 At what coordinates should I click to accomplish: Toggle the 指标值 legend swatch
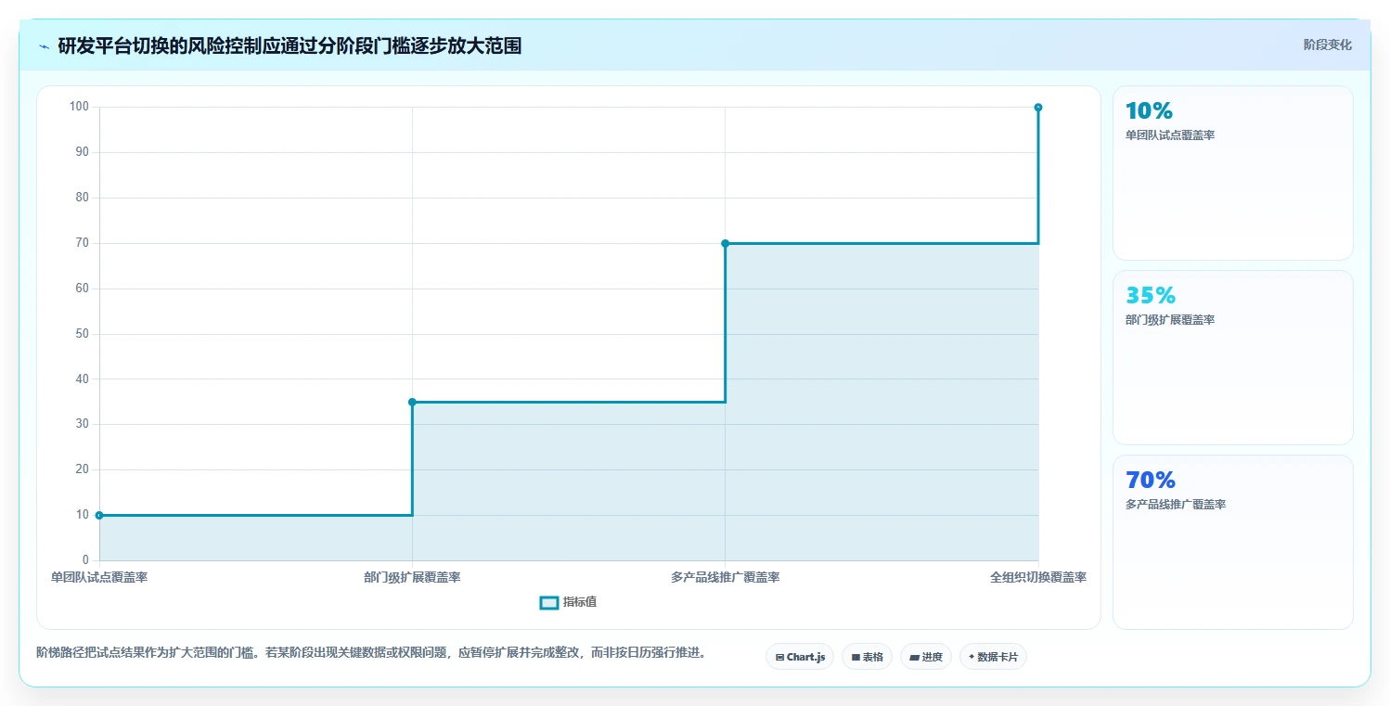549,603
